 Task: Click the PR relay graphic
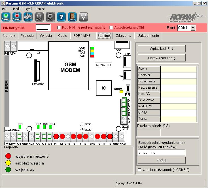(x=128, y=88)
